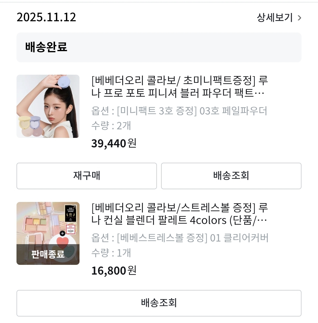Click the 39,440원 price
Screen dimensions: 318x323
[x=114, y=143]
